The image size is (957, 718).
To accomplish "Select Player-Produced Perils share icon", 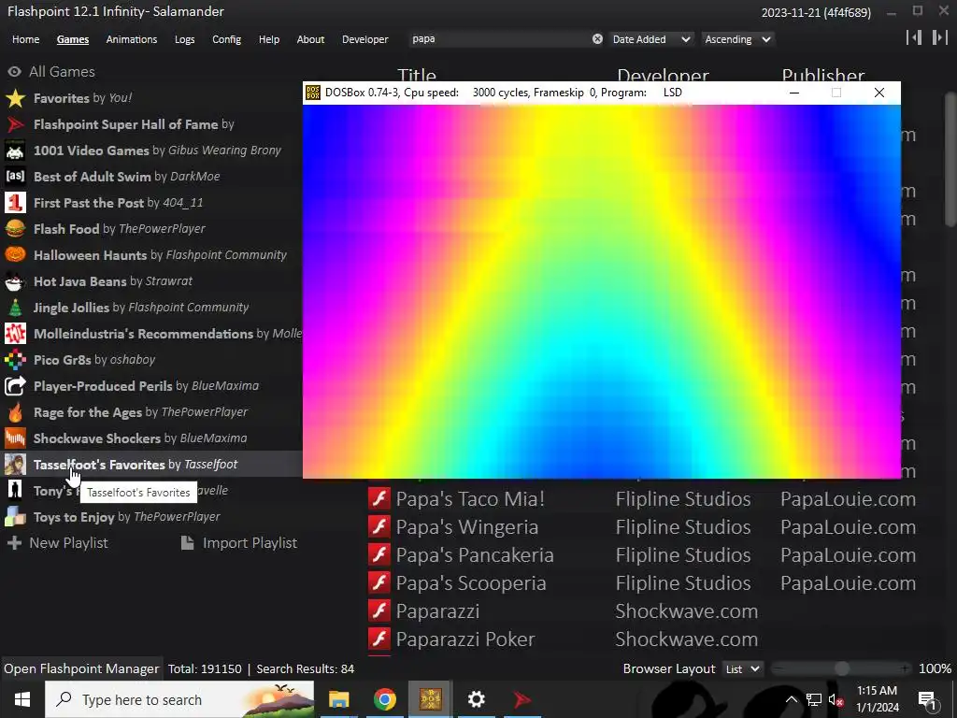I will pos(15,386).
